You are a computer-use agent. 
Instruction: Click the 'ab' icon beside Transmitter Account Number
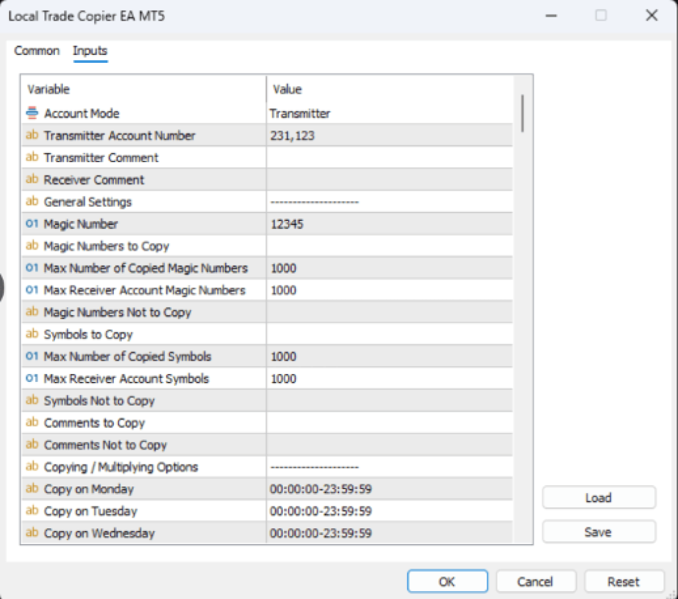[32, 135]
